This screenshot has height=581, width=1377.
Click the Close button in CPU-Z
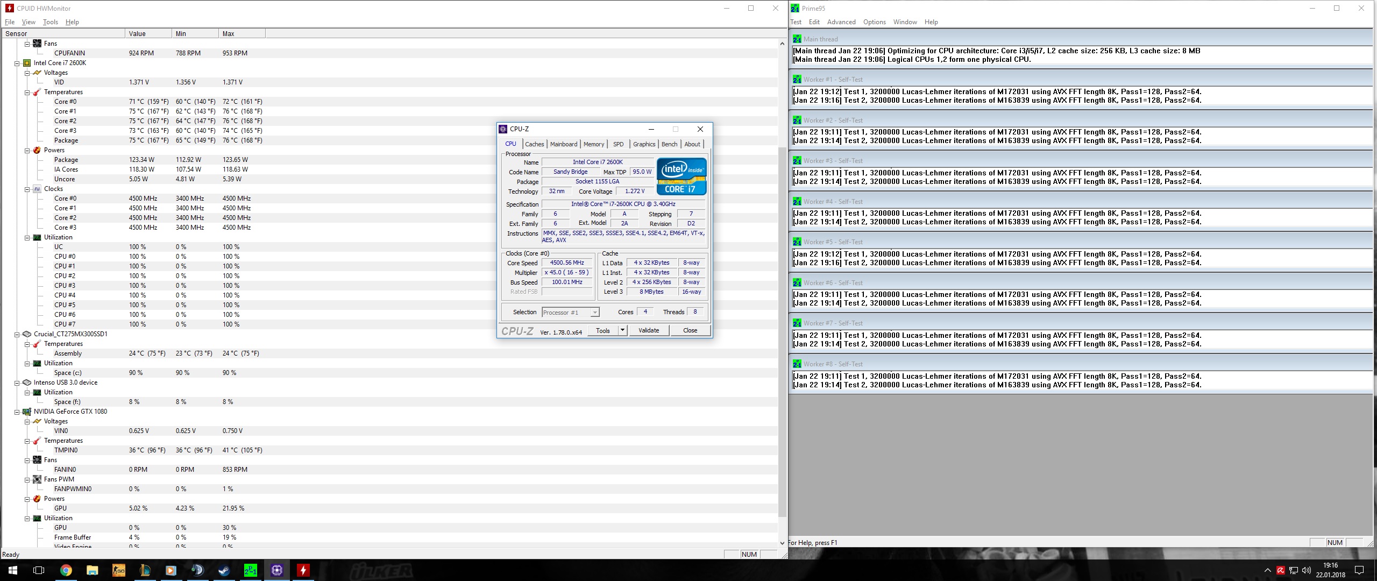690,330
